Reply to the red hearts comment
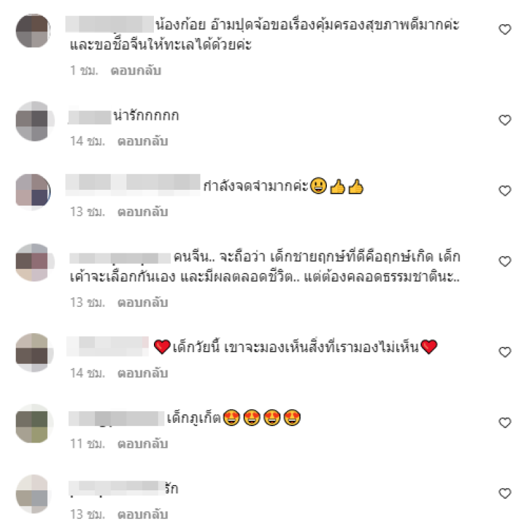This screenshot has height=523, width=524. [143, 373]
